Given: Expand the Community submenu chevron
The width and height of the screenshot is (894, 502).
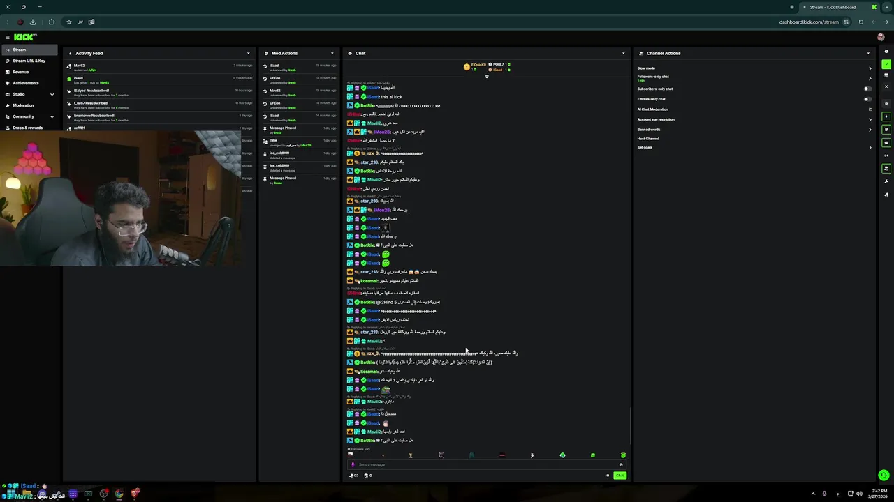Looking at the screenshot, I should (x=52, y=116).
